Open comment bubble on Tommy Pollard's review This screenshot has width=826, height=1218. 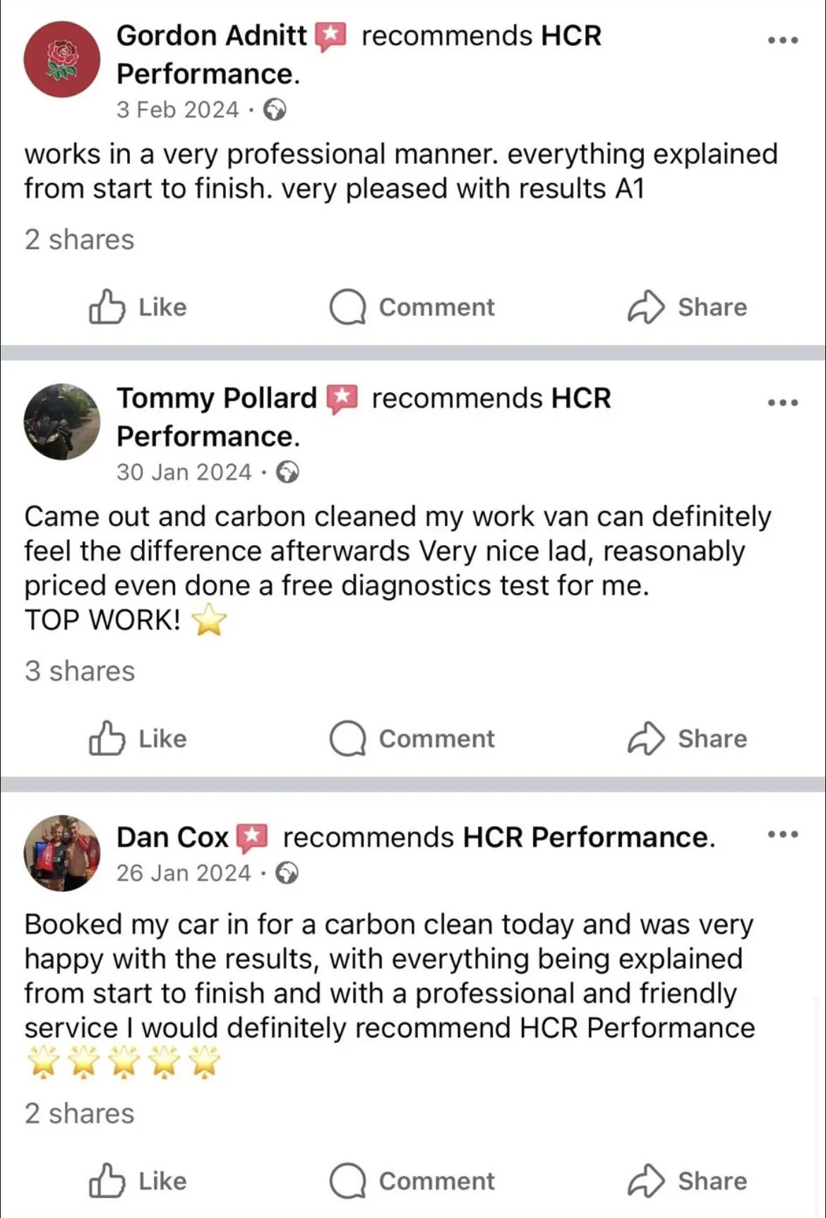pyautogui.click(x=412, y=739)
